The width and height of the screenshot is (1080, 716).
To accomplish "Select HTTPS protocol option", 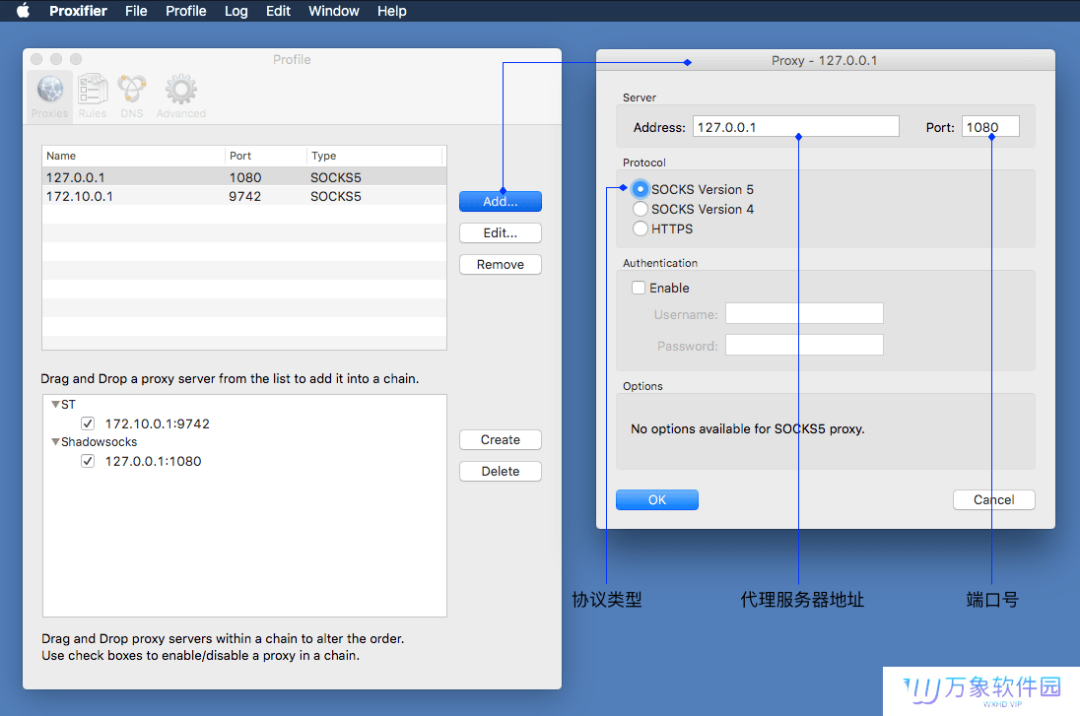I will pyautogui.click(x=641, y=228).
